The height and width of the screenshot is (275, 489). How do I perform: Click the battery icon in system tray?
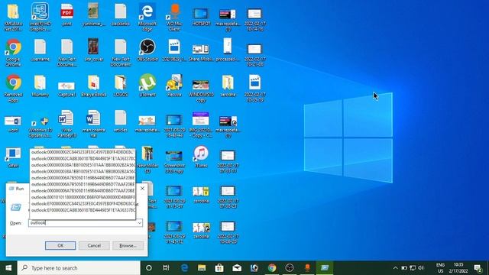click(404, 268)
